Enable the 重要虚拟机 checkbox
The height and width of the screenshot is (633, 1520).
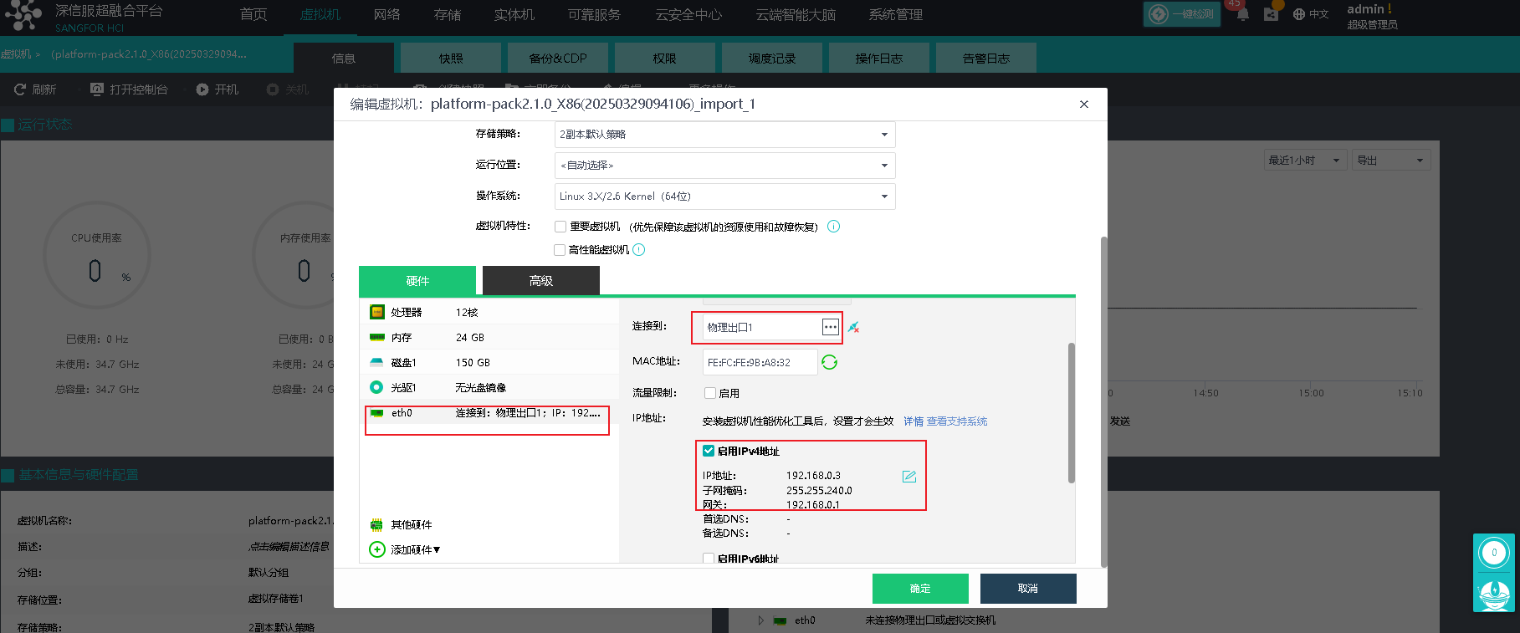[560, 227]
